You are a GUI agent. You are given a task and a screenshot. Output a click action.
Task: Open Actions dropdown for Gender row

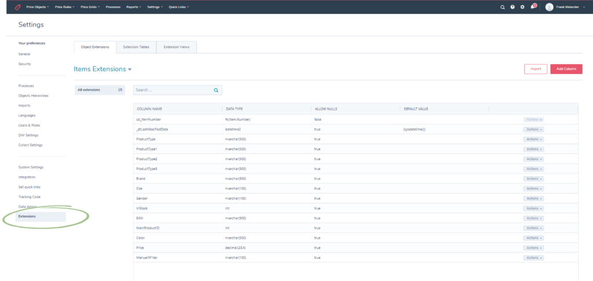point(533,198)
